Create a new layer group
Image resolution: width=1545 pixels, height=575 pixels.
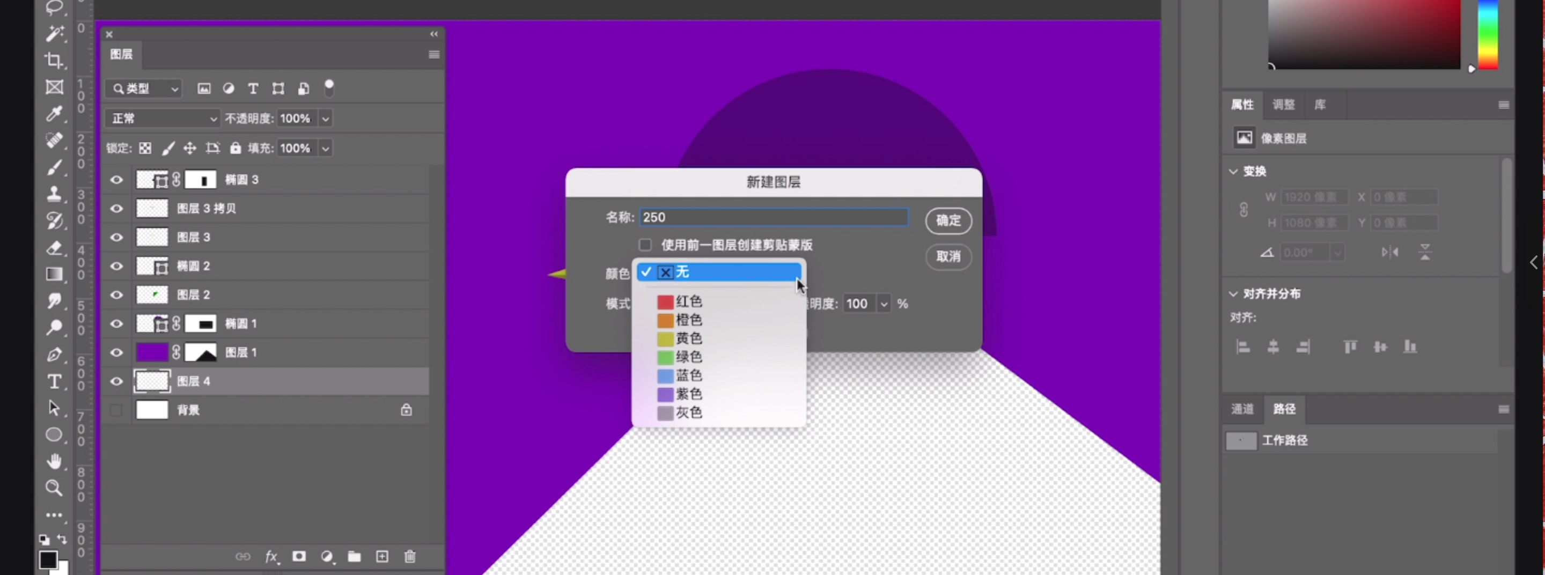click(x=355, y=556)
